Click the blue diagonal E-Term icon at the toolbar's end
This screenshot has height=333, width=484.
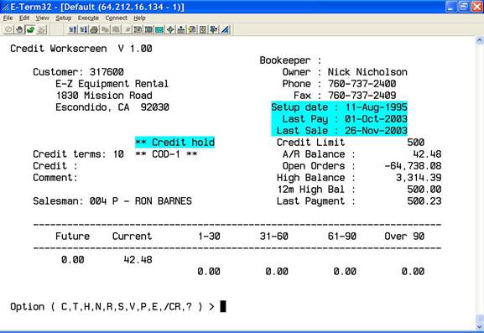225,29
